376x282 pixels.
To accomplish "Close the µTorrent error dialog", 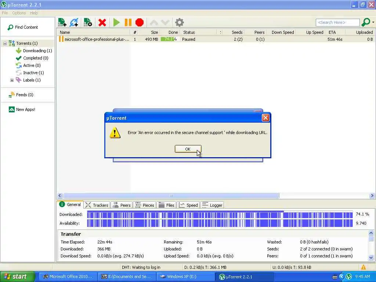I will [x=265, y=118].
